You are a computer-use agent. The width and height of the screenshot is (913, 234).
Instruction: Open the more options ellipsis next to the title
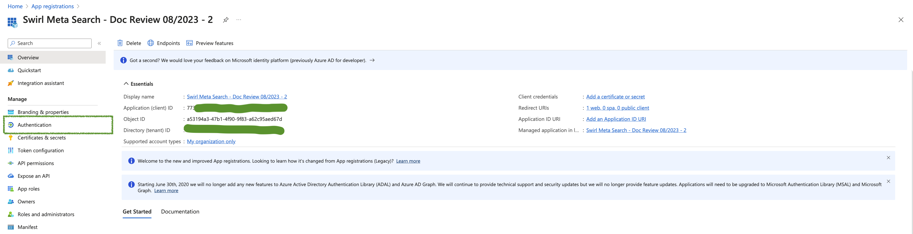[239, 20]
